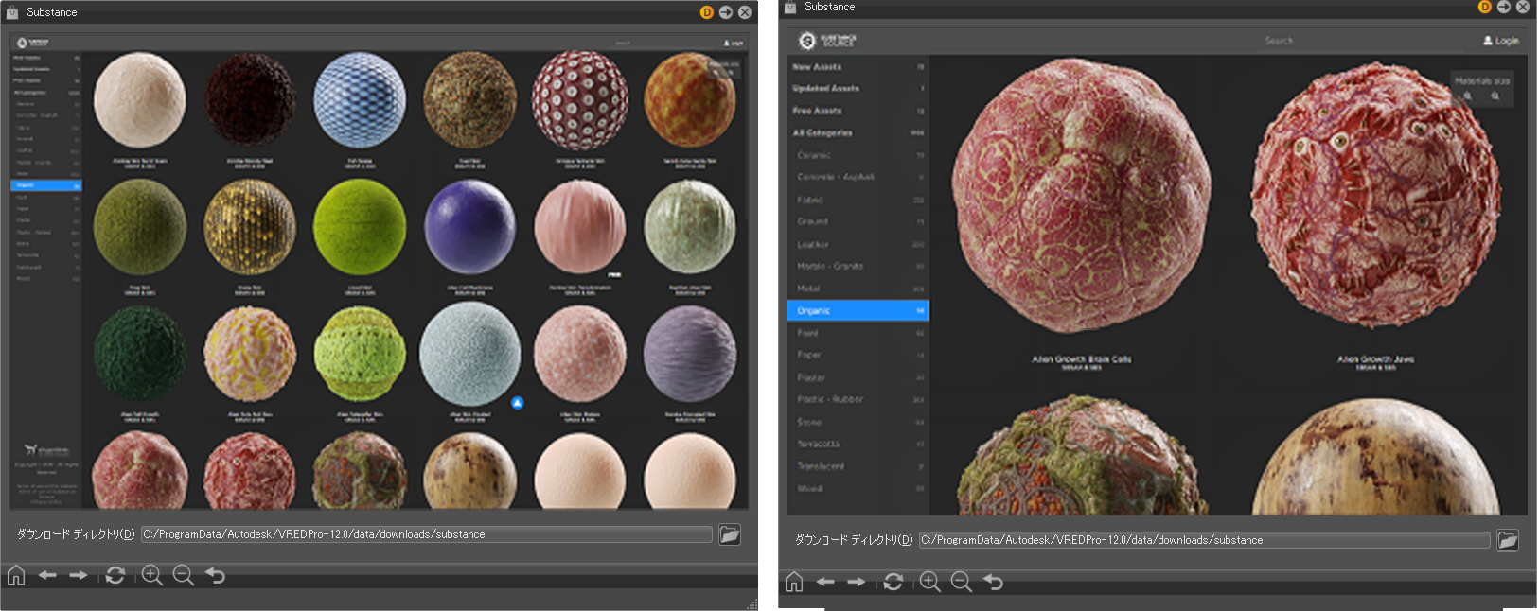Open New Assets in the right sidebar
The height and width of the screenshot is (611, 1539).
coord(817,67)
